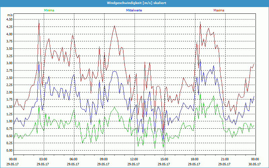Click the m/s axis unit label
The height and width of the screenshot is (168, 269).
pyautogui.click(x=10, y=15)
